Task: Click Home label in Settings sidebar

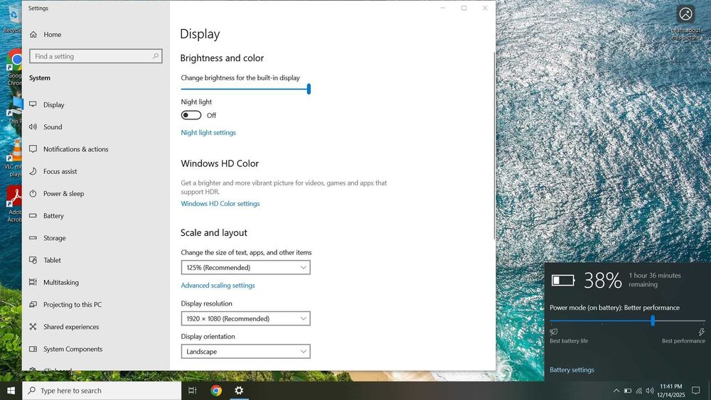Action: coord(52,34)
